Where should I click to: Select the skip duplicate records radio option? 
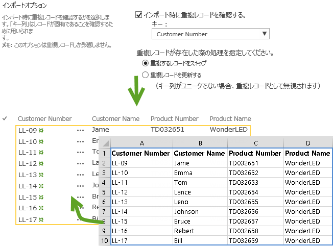145,63
